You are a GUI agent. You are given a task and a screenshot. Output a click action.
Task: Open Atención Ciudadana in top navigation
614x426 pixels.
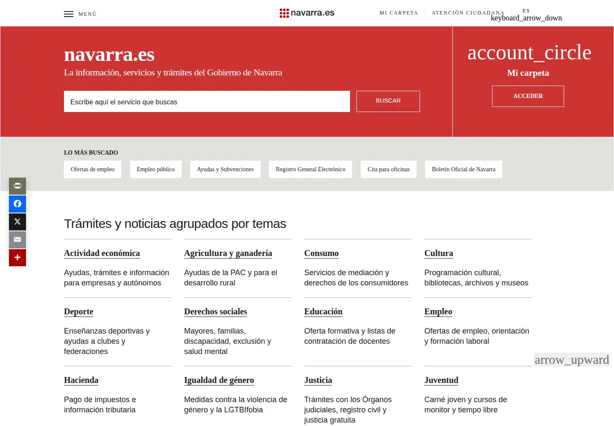[468, 13]
